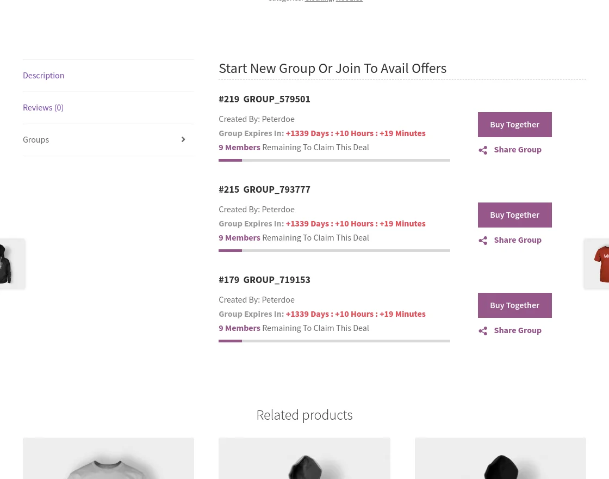Screen dimensions: 609x479
Task: Click the share icon beside group #179
Action: tap(483, 331)
